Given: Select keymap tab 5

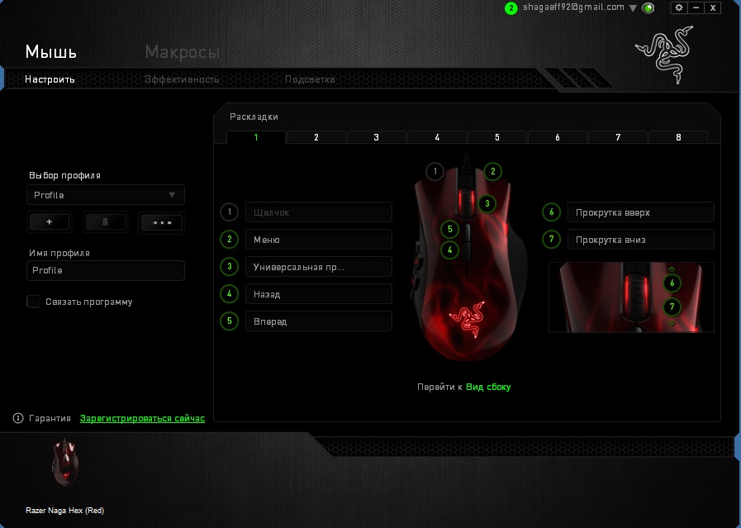Looking at the screenshot, I should tap(497, 137).
